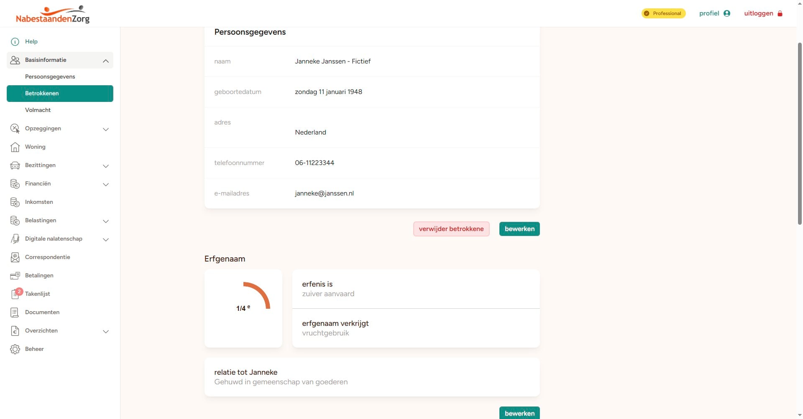Image resolution: width=803 pixels, height=419 pixels.
Task: Click the Betalingen card icon
Action: point(15,276)
